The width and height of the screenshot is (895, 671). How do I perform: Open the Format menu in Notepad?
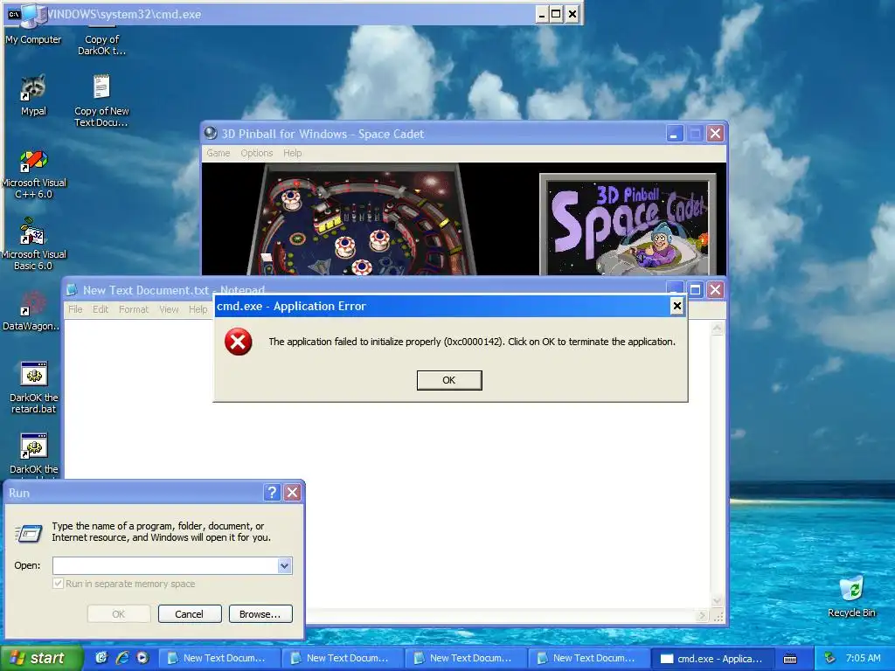click(x=134, y=309)
